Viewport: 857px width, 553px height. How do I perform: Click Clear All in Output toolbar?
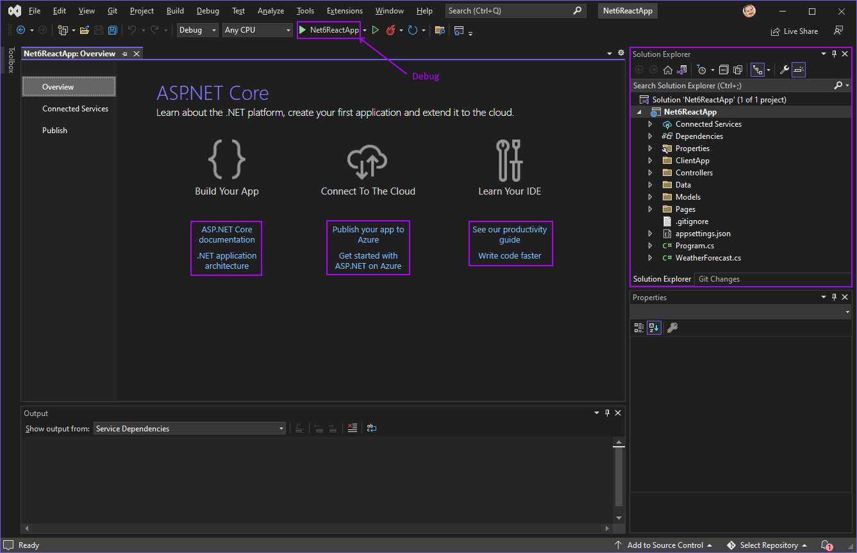[x=352, y=428]
